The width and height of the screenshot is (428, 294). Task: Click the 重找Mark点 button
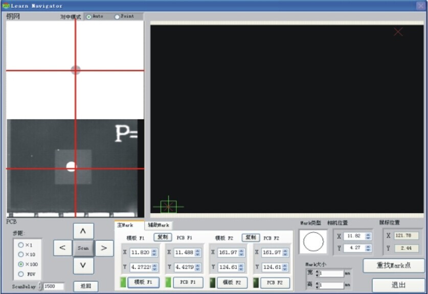click(x=393, y=265)
